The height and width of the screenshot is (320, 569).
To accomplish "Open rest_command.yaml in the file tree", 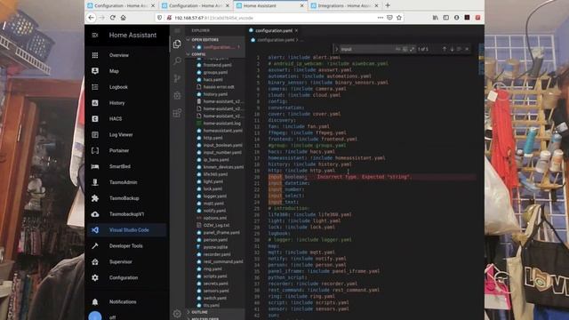I will (223, 261).
